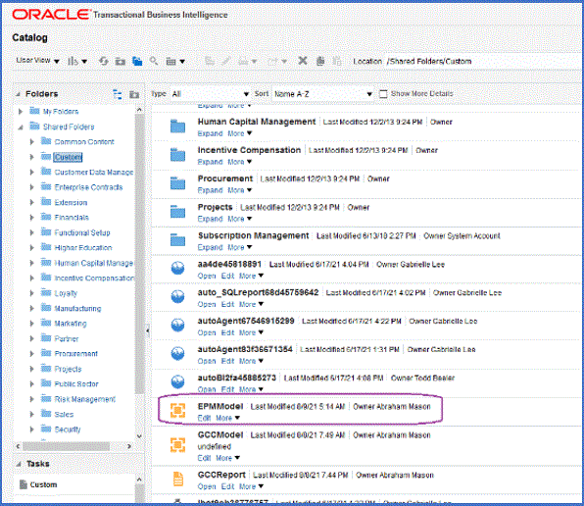Click the Delete X icon in the toolbar

point(303,61)
